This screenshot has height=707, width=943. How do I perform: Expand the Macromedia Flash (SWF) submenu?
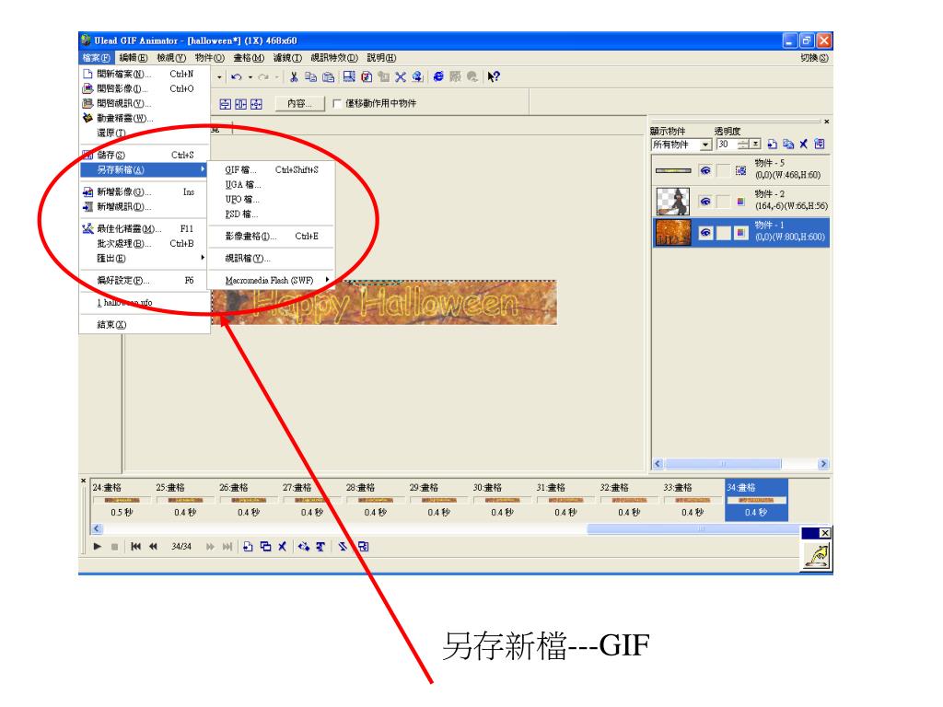click(x=271, y=280)
